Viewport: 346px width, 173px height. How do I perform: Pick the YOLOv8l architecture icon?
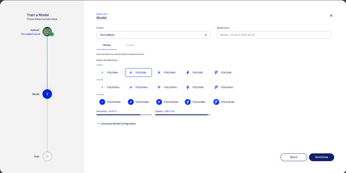[188, 72]
